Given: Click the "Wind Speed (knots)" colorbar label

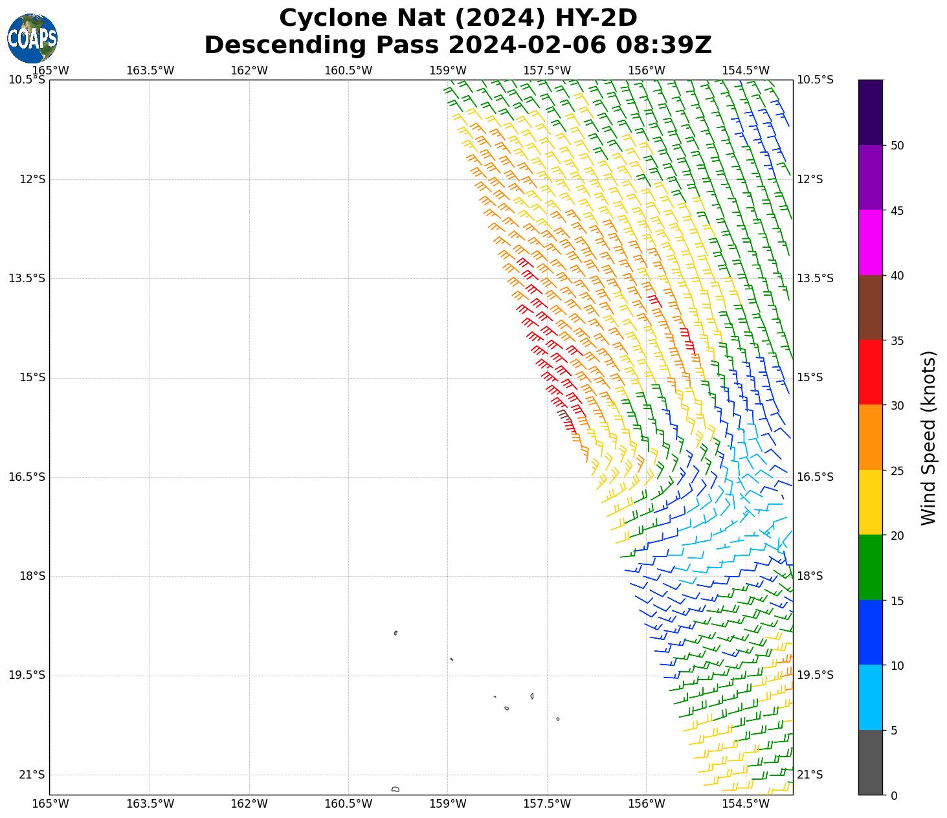Looking at the screenshot, I should point(928,437).
